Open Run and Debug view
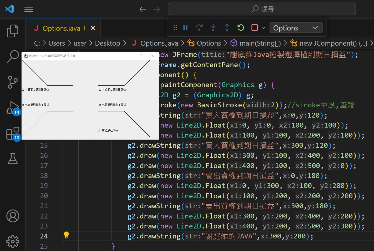 pyautogui.click(x=13, y=108)
